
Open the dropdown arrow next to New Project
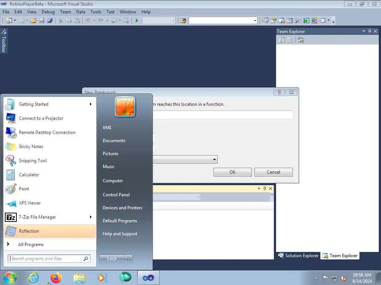pyautogui.click(x=15, y=21)
